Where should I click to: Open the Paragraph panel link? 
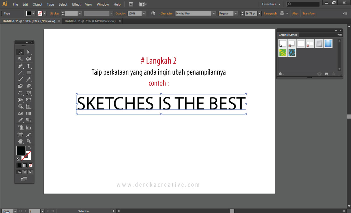tap(270, 13)
